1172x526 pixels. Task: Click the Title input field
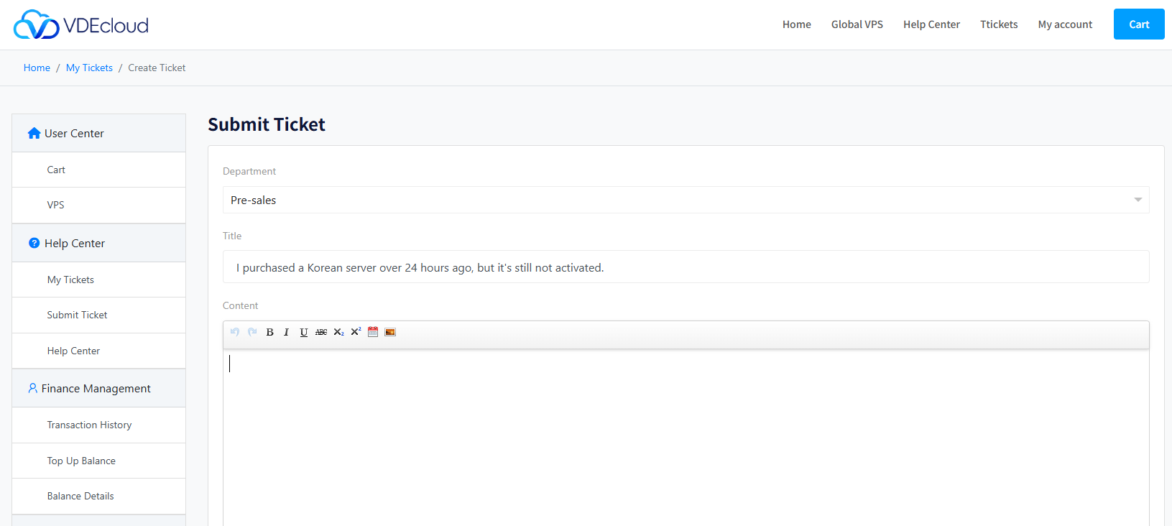(x=686, y=267)
